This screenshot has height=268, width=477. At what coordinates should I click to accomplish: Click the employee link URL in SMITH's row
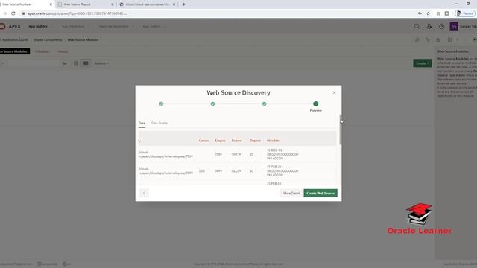click(165, 154)
